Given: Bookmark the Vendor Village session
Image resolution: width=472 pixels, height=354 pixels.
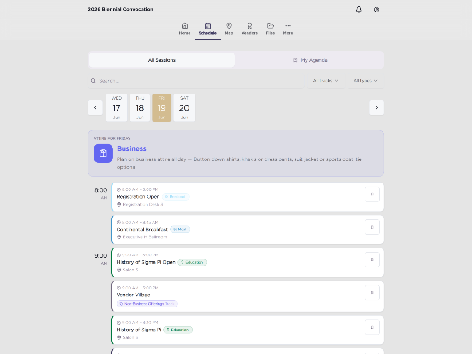Looking at the screenshot, I should point(372,293).
